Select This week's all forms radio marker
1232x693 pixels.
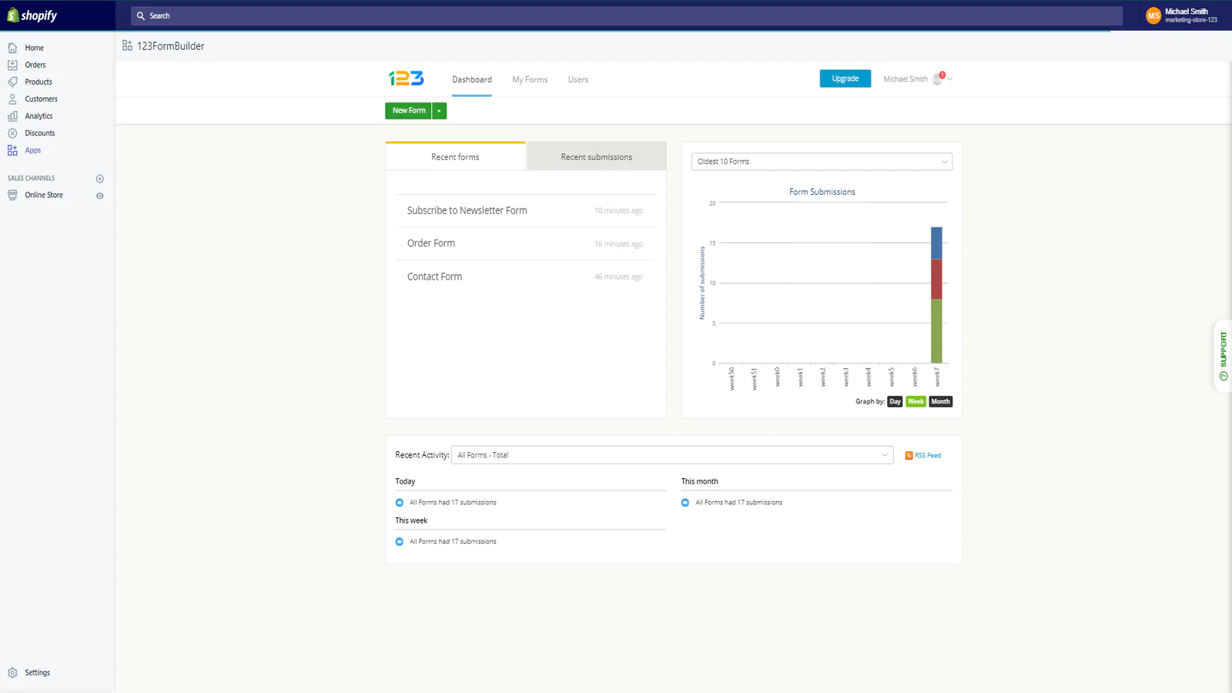click(399, 542)
